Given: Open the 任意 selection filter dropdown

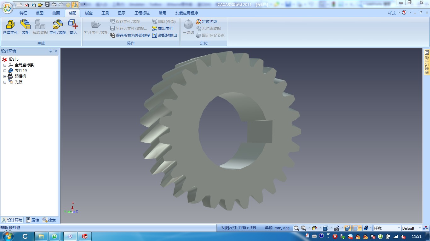Looking at the screenshot, I should tap(399, 228).
